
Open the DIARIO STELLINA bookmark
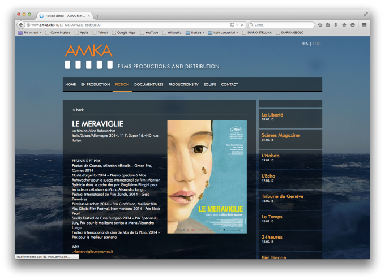pos(257,32)
